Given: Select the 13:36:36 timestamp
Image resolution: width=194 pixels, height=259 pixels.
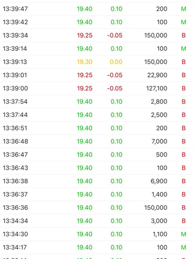Looking at the screenshot, I should click(16, 208).
